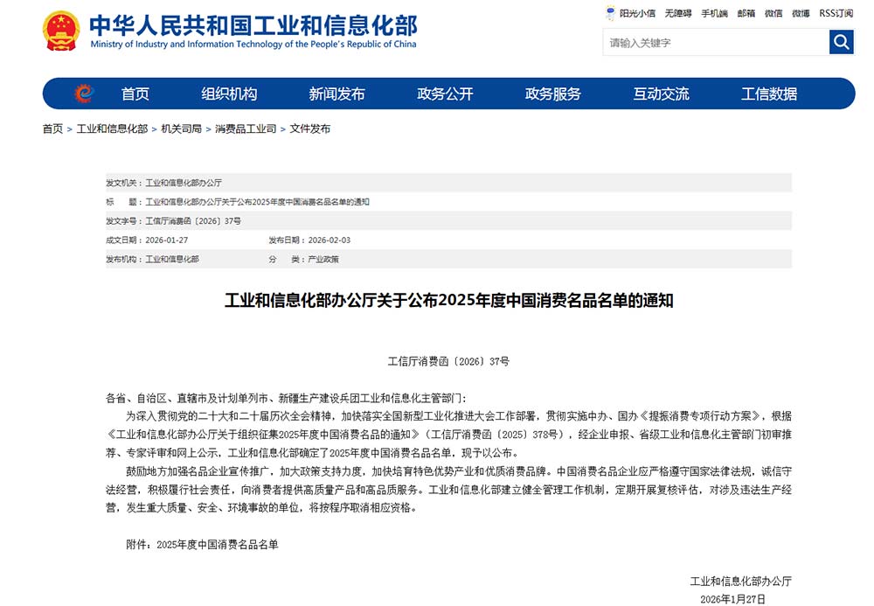Open the 政务服务 menu item

[552, 94]
